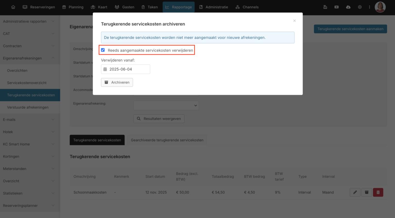Click the user profile avatar
The height and width of the screenshot is (218, 395).
[x=380, y=7]
